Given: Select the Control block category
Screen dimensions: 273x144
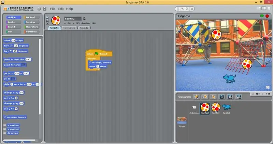Looking at the screenshot, I should tap(32, 17).
